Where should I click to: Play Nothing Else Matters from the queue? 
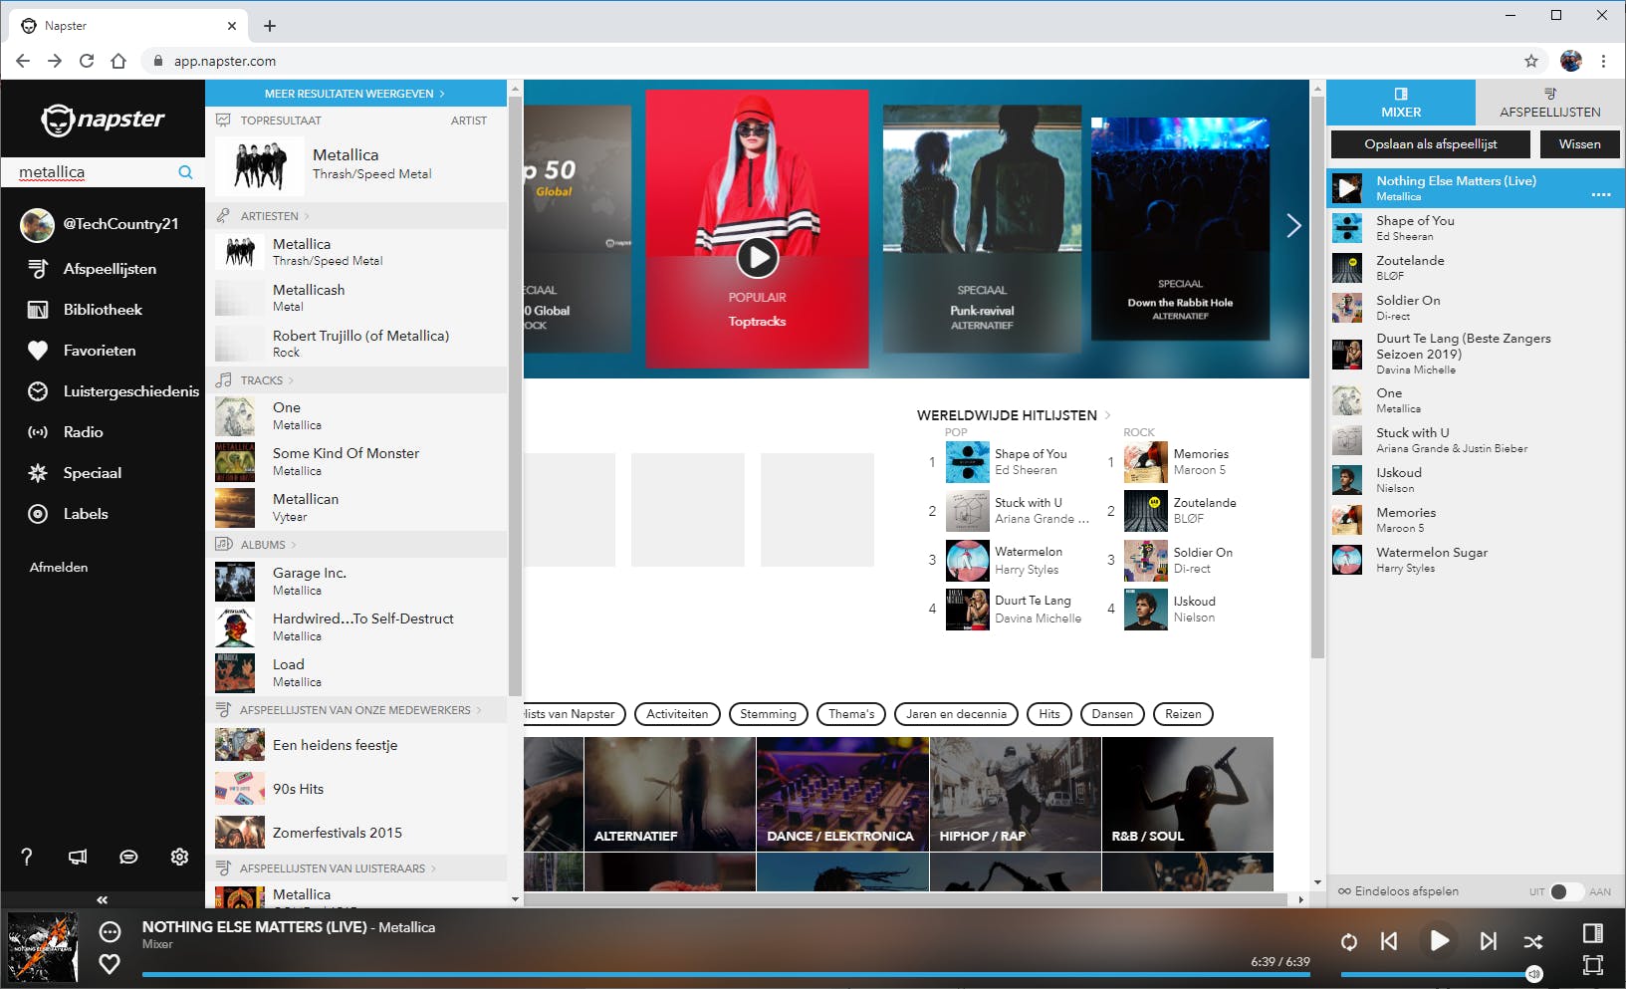(x=1347, y=188)
